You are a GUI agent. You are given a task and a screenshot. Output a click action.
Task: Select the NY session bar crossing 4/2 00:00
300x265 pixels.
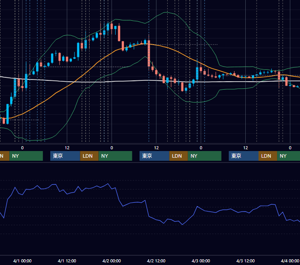click(x=116, y=156)
